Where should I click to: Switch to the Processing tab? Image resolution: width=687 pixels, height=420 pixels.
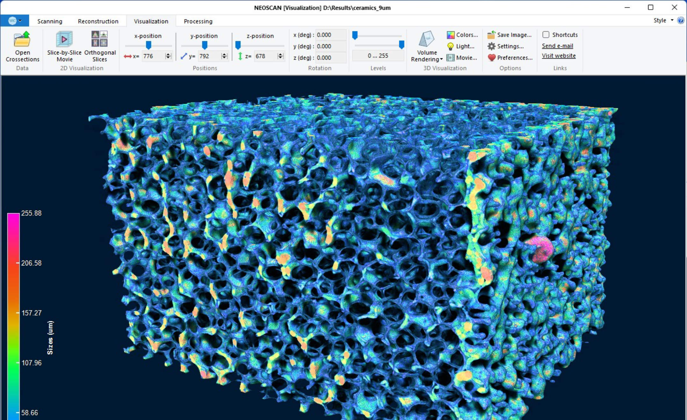[198, 21]
